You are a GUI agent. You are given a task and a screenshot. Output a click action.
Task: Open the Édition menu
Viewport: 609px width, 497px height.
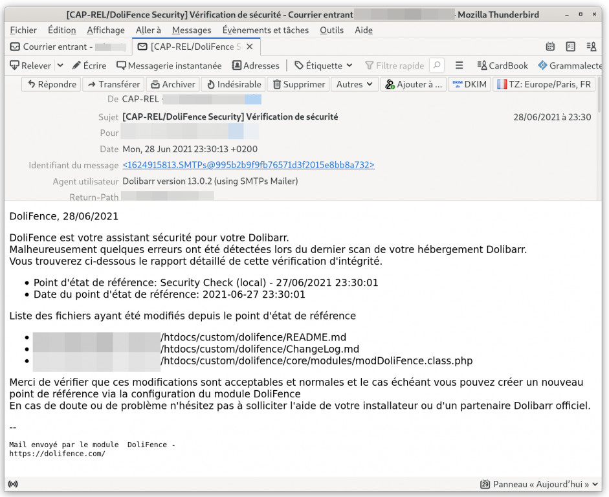pos(61,30)
